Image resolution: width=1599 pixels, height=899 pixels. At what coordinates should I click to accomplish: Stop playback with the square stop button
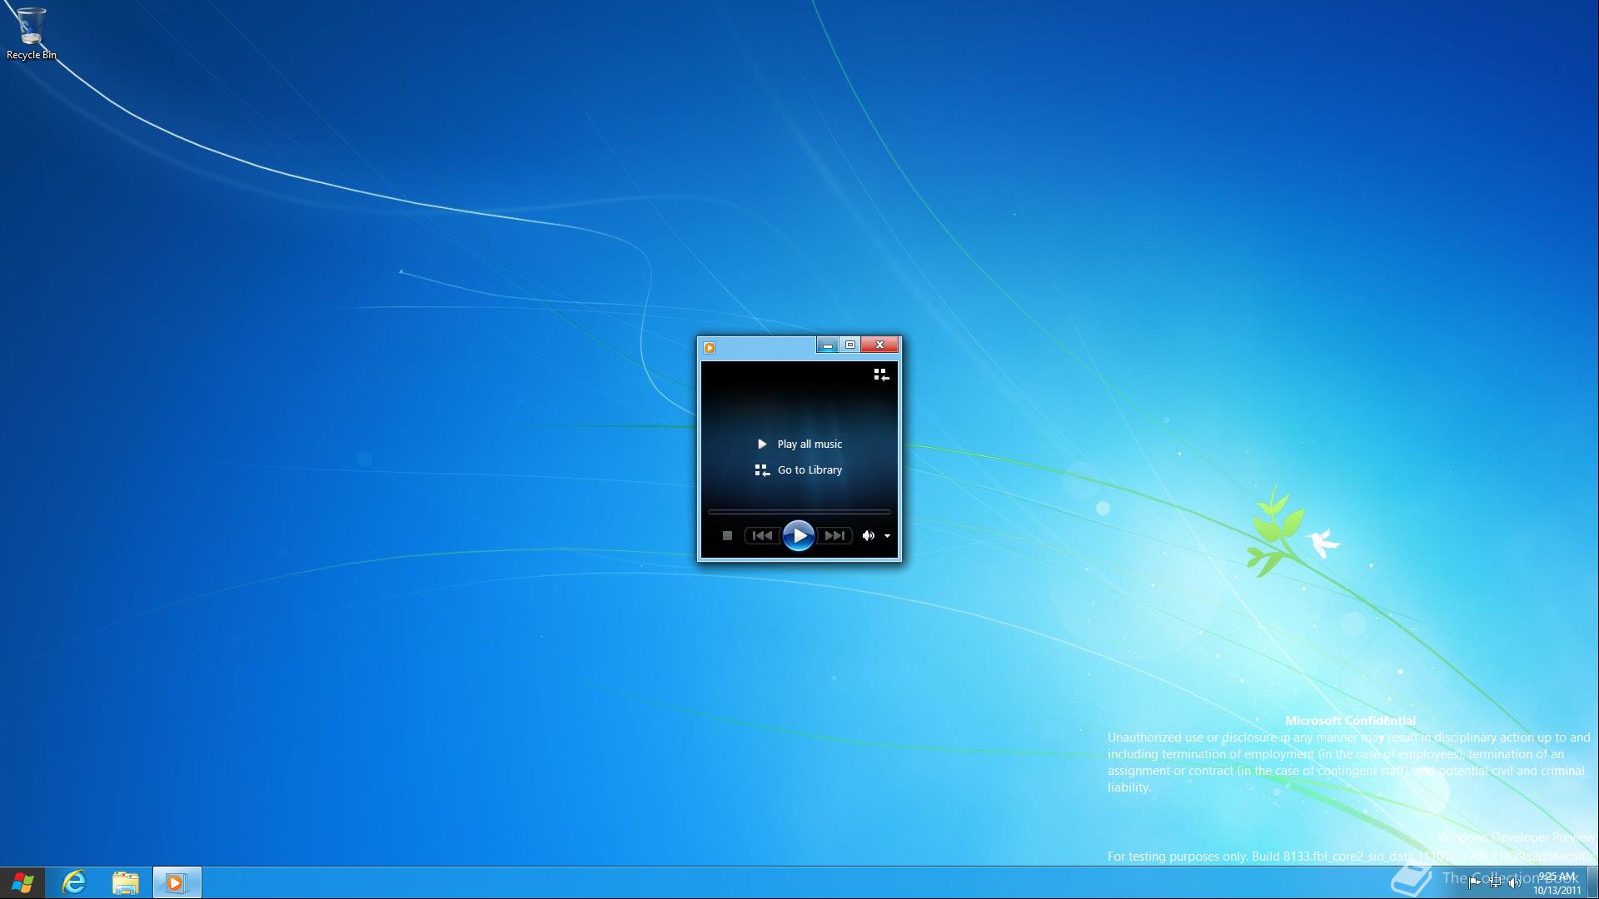pyautogui.click(x=727, y=536)
